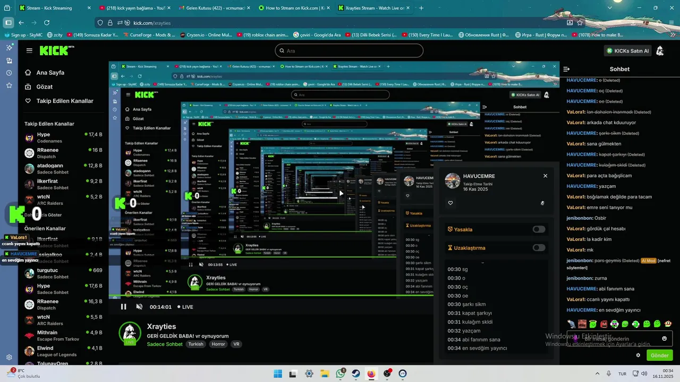This screenshot has height=382, width=680.
Task: Click KICKs Satın Al button
Action: pyautogui.click(x=628, y=51)
